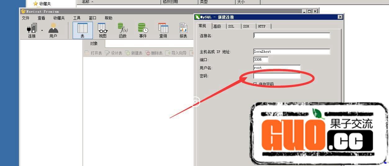
Task: Toggle the 保存密码 (Save password) checkbox
Action: (255, 84)
